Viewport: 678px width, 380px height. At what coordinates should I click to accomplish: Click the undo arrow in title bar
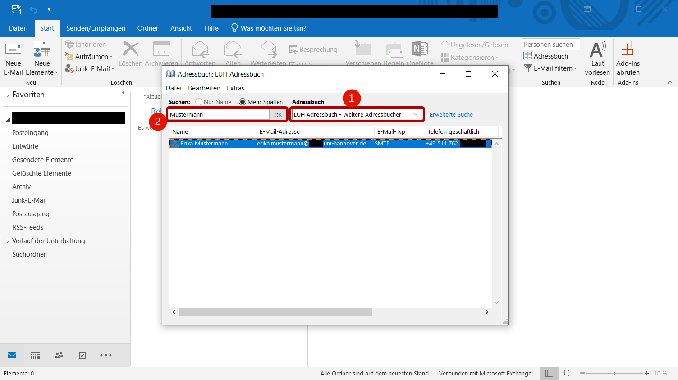(33, 9)
